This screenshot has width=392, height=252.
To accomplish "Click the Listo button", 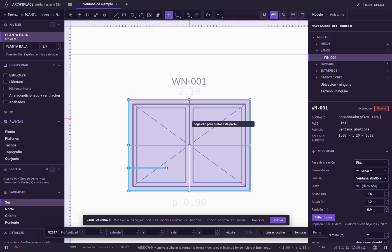I will [278, 220].
